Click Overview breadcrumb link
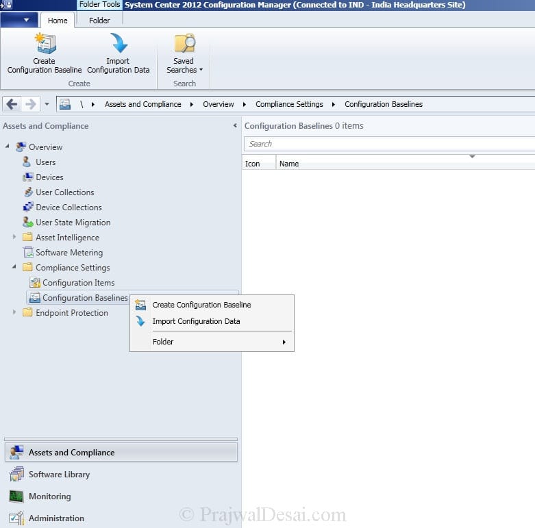 [x=219, y=104]
